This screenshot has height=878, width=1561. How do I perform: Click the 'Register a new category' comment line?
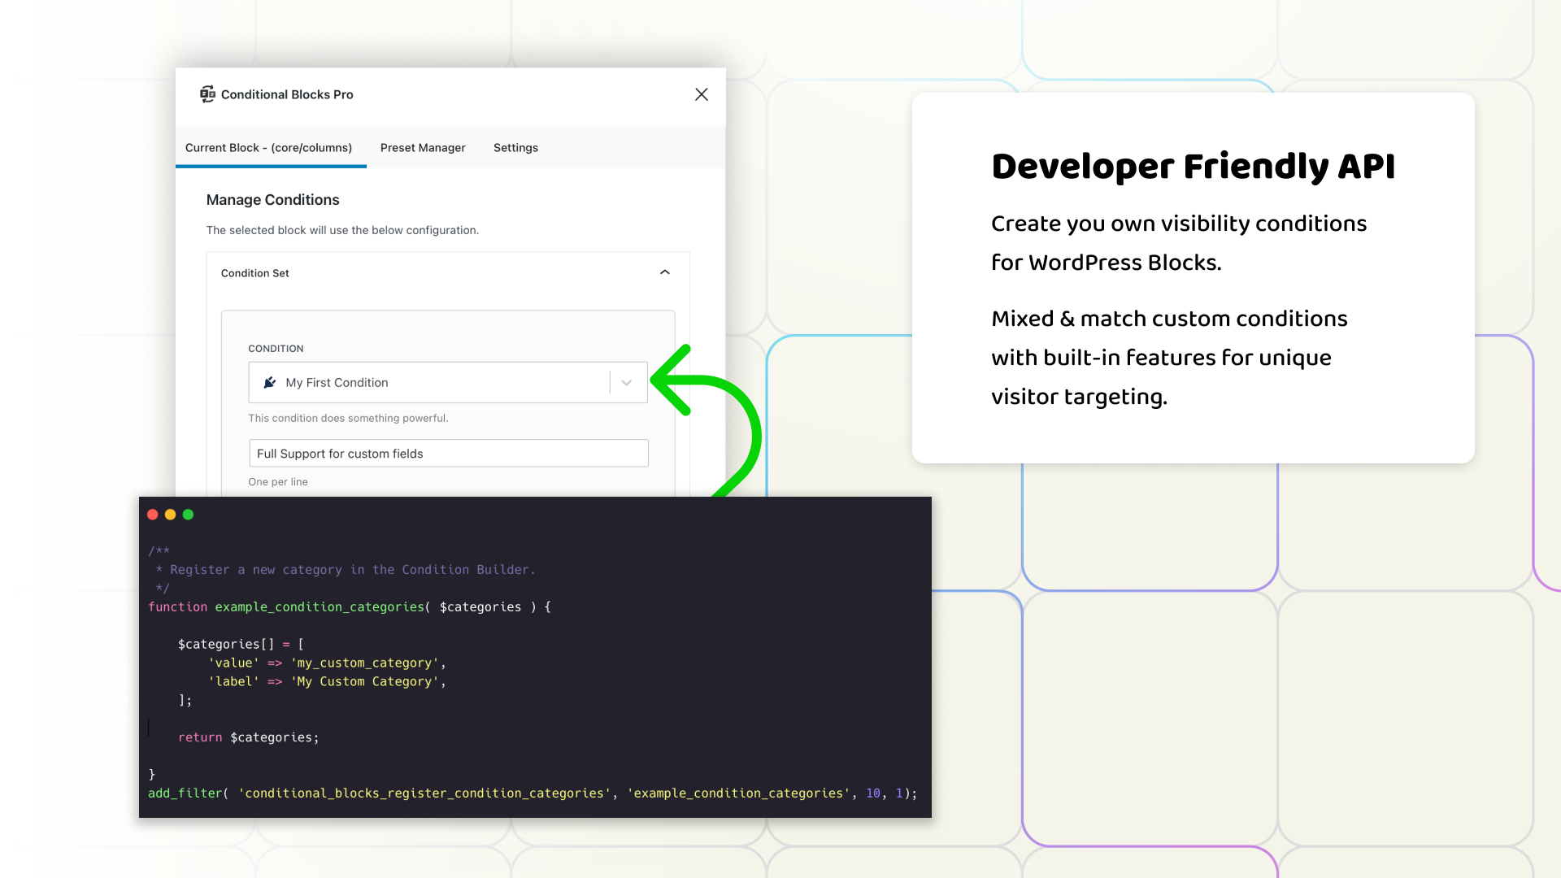pos(346,570)
